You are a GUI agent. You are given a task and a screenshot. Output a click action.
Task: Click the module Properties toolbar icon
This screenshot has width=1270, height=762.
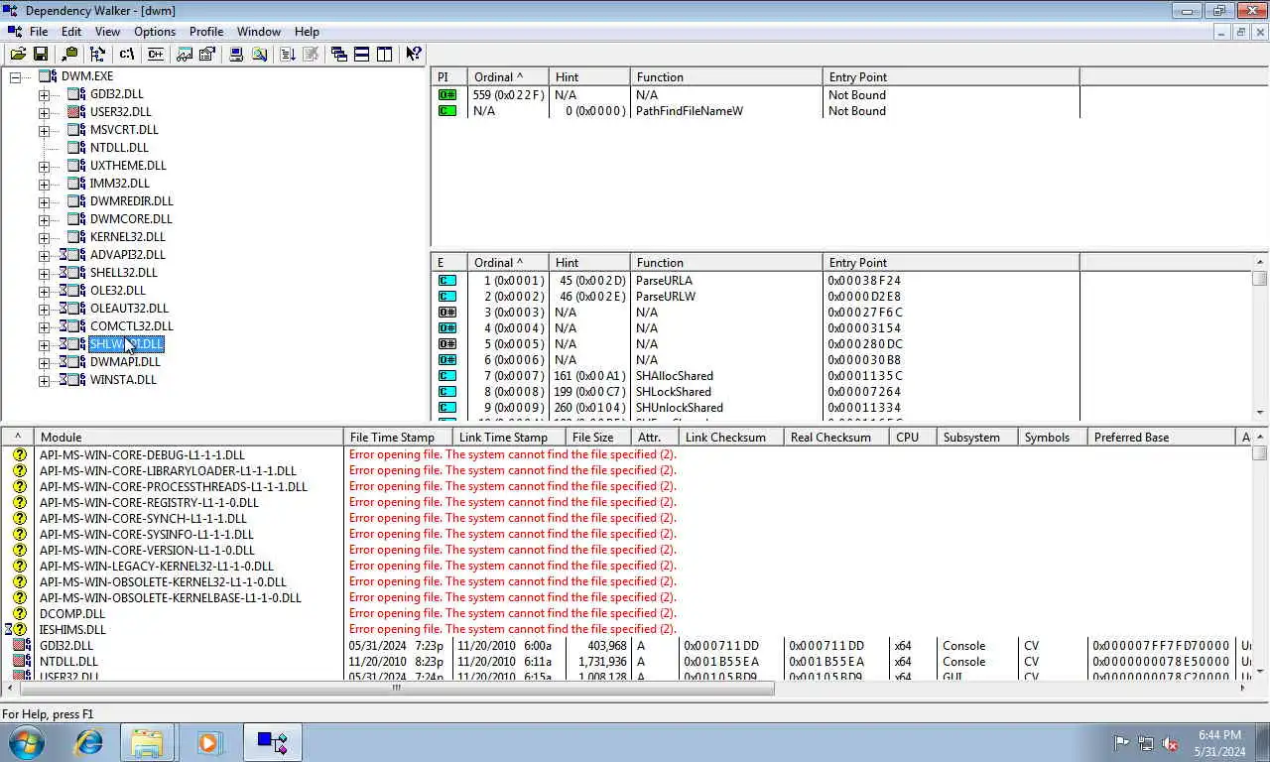pos(207,54)
